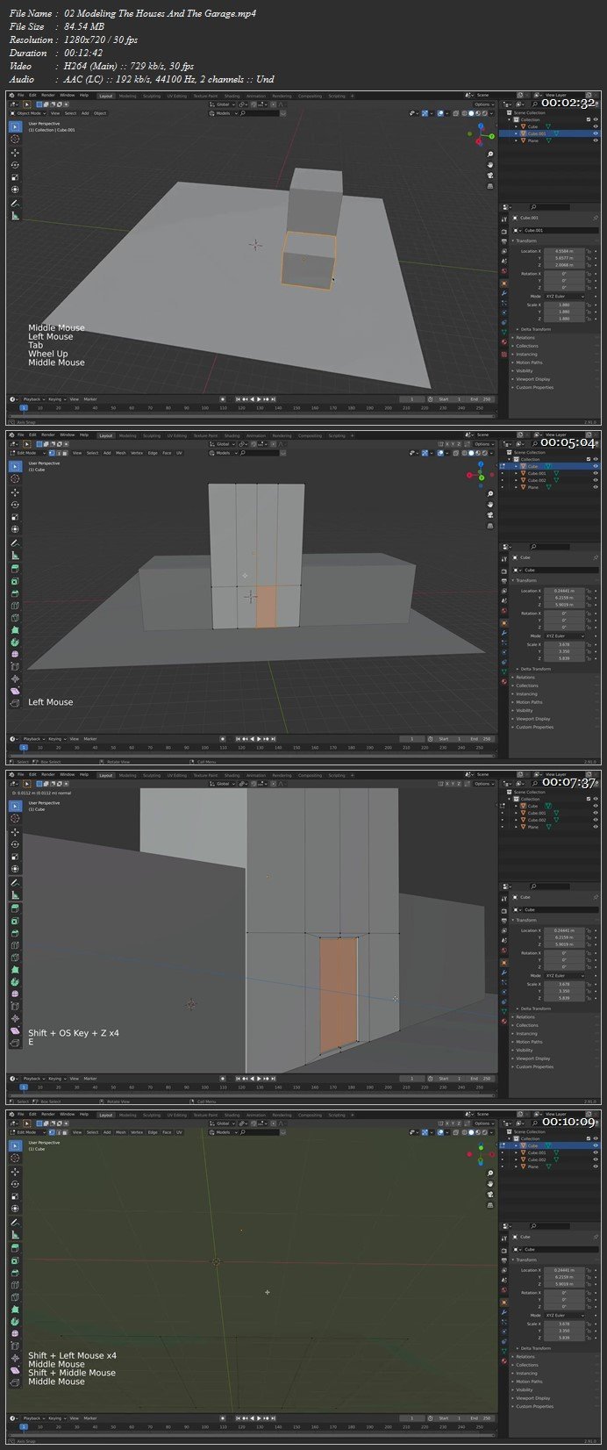The width and height of the screenshot is (607, 1450).
Task: Open the File menu in 00:02:32 frame
Action: click(x=19, y=95)
